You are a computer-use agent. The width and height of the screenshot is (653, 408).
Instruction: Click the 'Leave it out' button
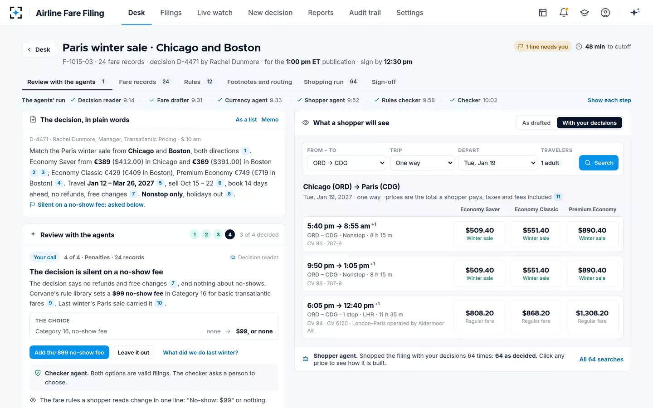pos(133,352)
